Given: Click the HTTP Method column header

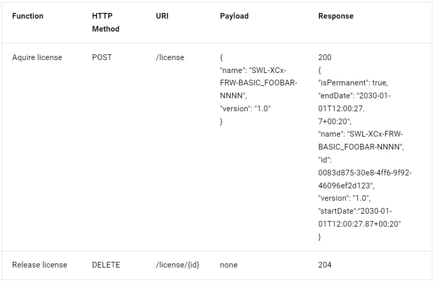Looking at the screenshot, I should coord(106,22).
